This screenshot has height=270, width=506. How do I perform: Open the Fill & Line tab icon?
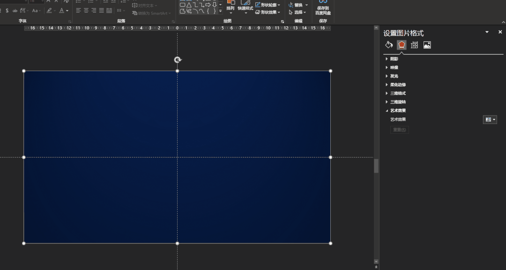tap(388, 45)
